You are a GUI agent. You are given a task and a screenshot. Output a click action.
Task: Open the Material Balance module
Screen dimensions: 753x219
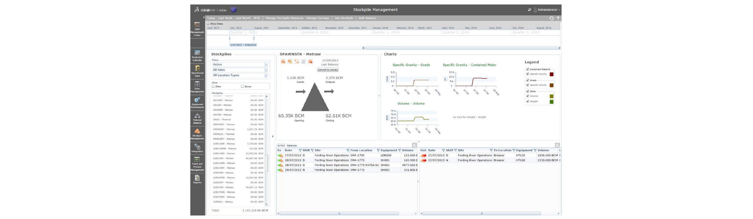197,118
